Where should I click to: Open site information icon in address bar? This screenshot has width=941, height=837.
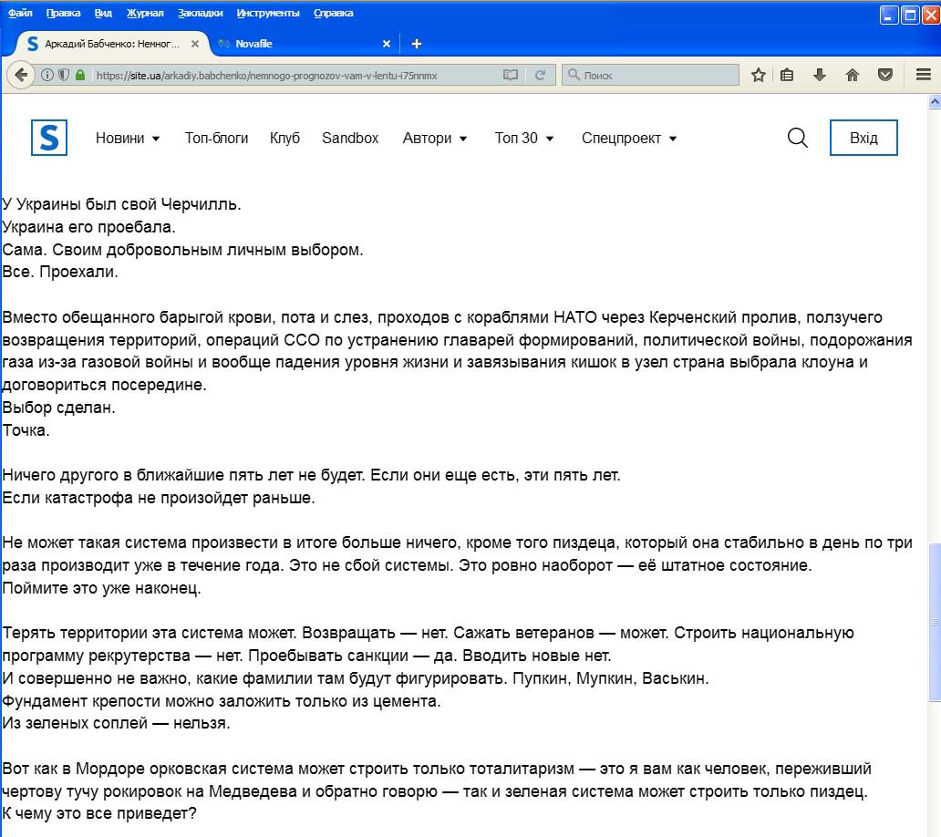pyautogui.click(x=47, y=75)
